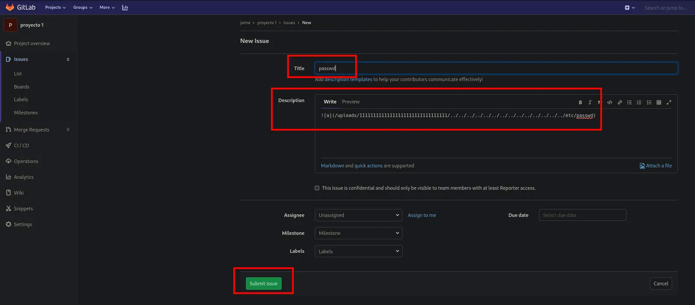This screenshot has width=695, height=305.
Task: Tick the confidential issue checkbox
Action: 317,188
